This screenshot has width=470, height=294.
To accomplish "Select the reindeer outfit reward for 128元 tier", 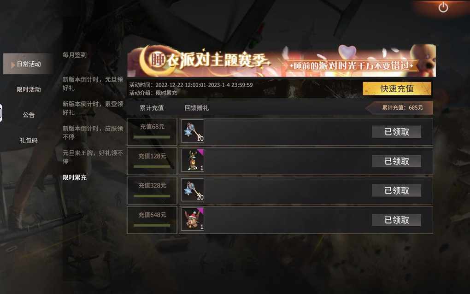I will (193, 160).
